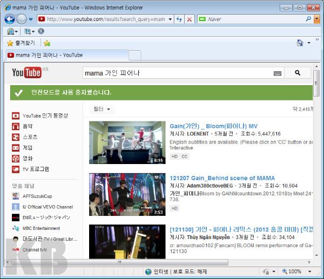324x279 pixels.
Task: Click the horizontal scrollbar right arrow
Action: (x=309, y=262)
